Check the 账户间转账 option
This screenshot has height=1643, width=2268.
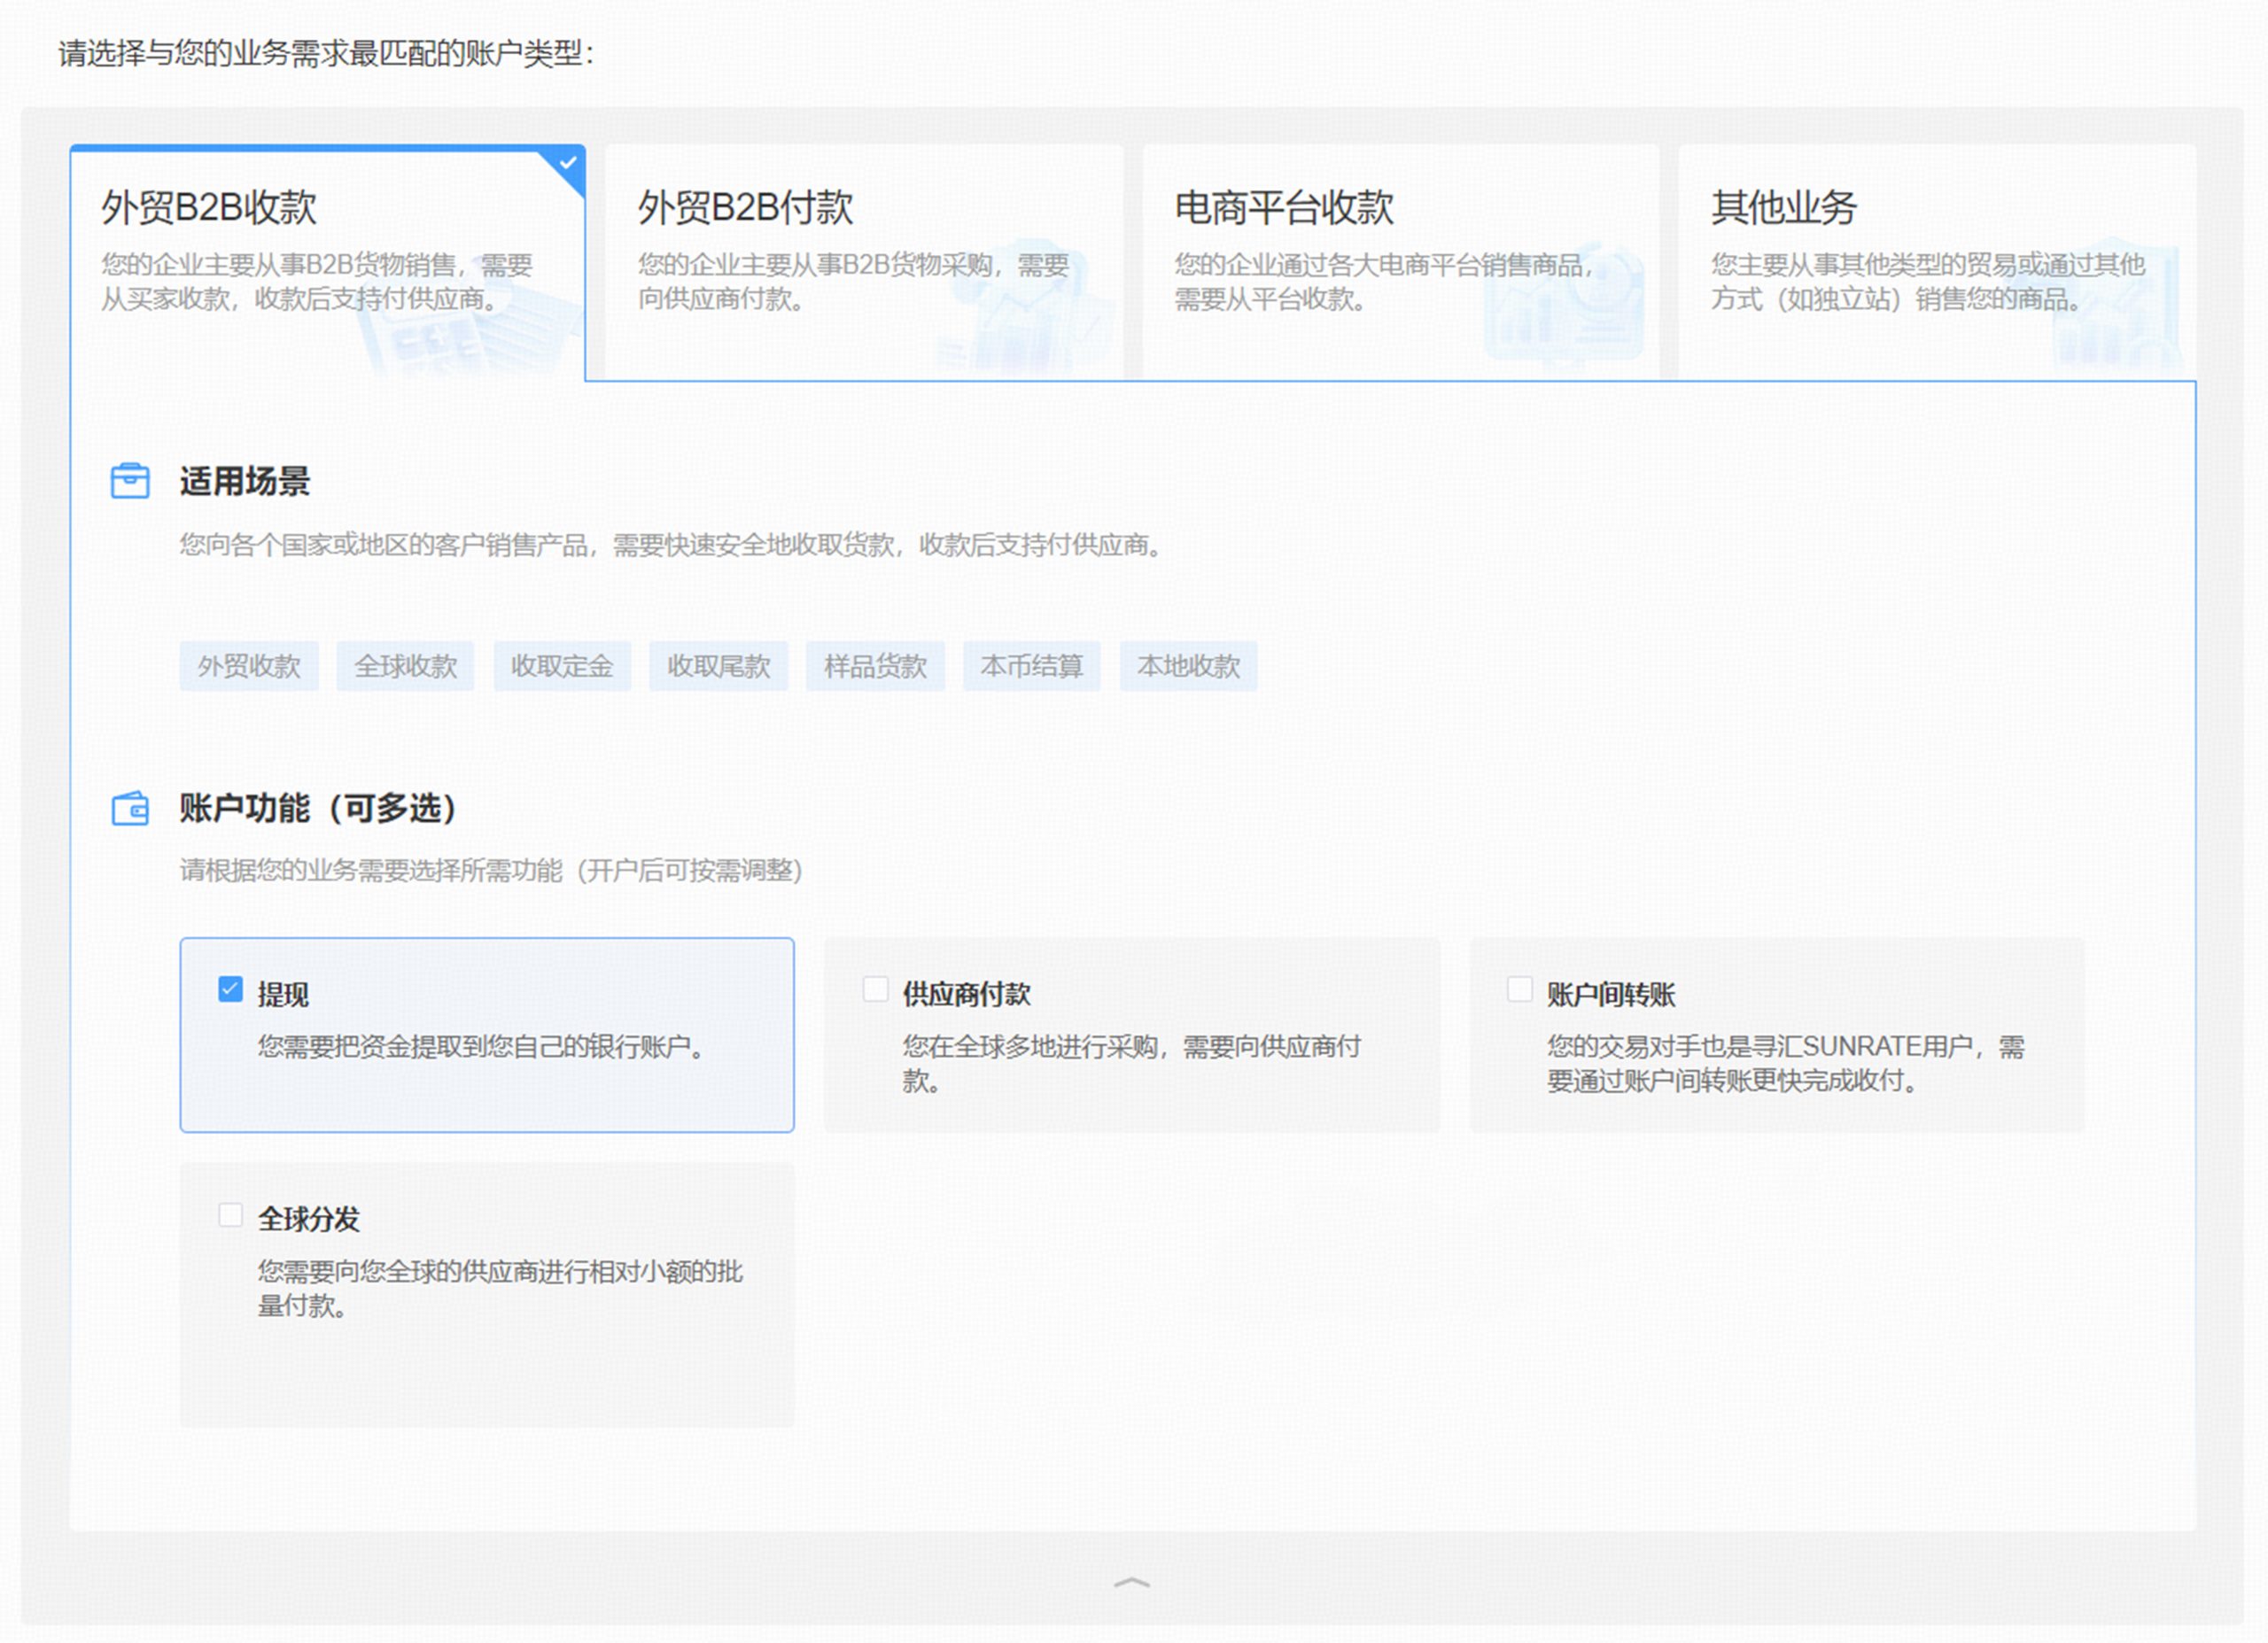pos(1521,988)
